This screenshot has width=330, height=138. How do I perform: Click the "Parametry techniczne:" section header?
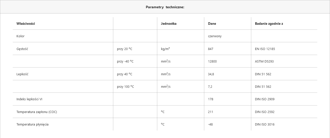tap(165, 7)
